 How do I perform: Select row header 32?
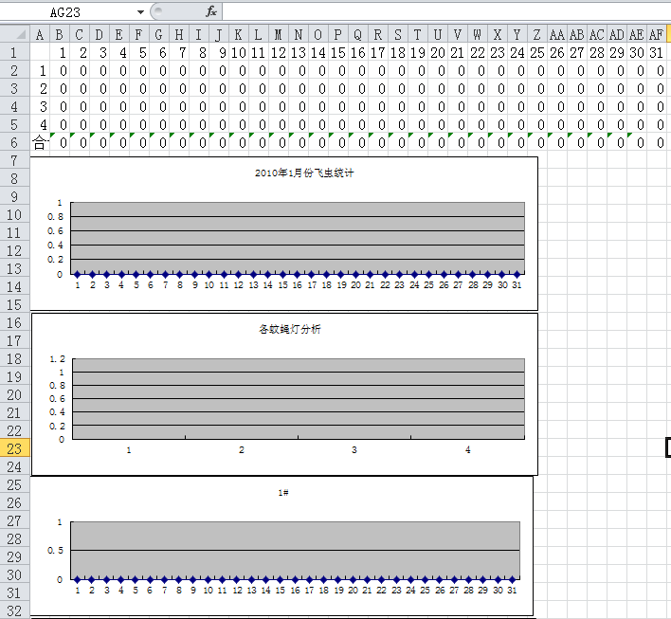tap(14, 610)
